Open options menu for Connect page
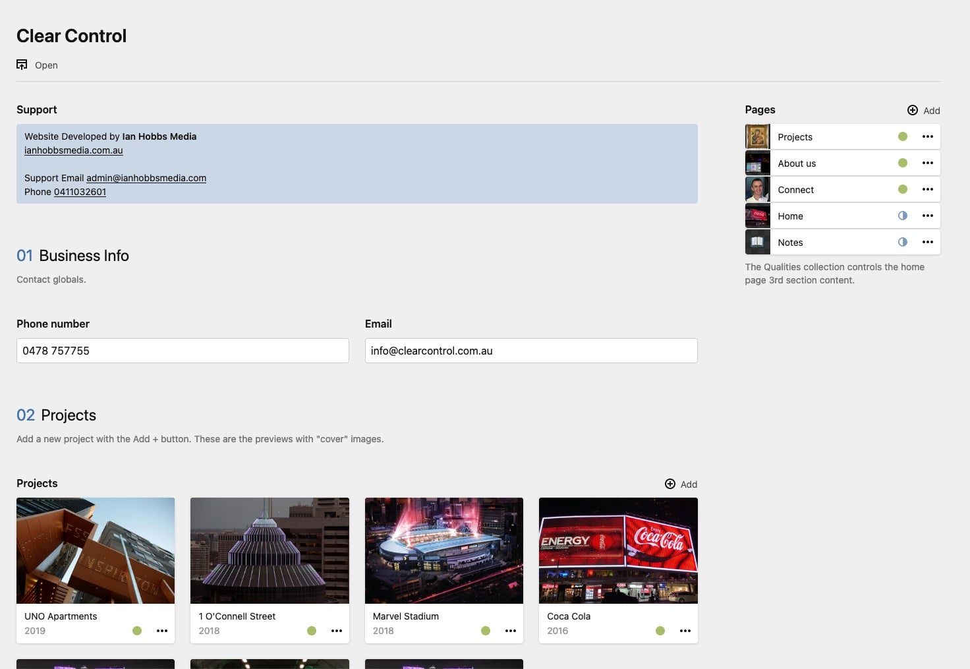The width and height of the screenshot is (970, 669). click(928, 189)
